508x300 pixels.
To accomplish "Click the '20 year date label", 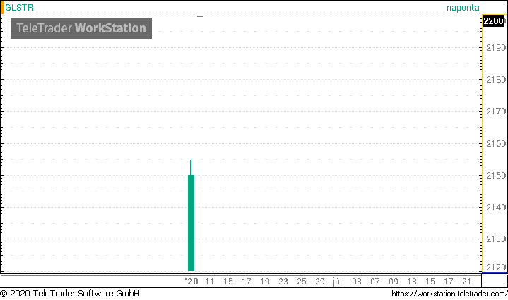I will (x=191, y=281).
